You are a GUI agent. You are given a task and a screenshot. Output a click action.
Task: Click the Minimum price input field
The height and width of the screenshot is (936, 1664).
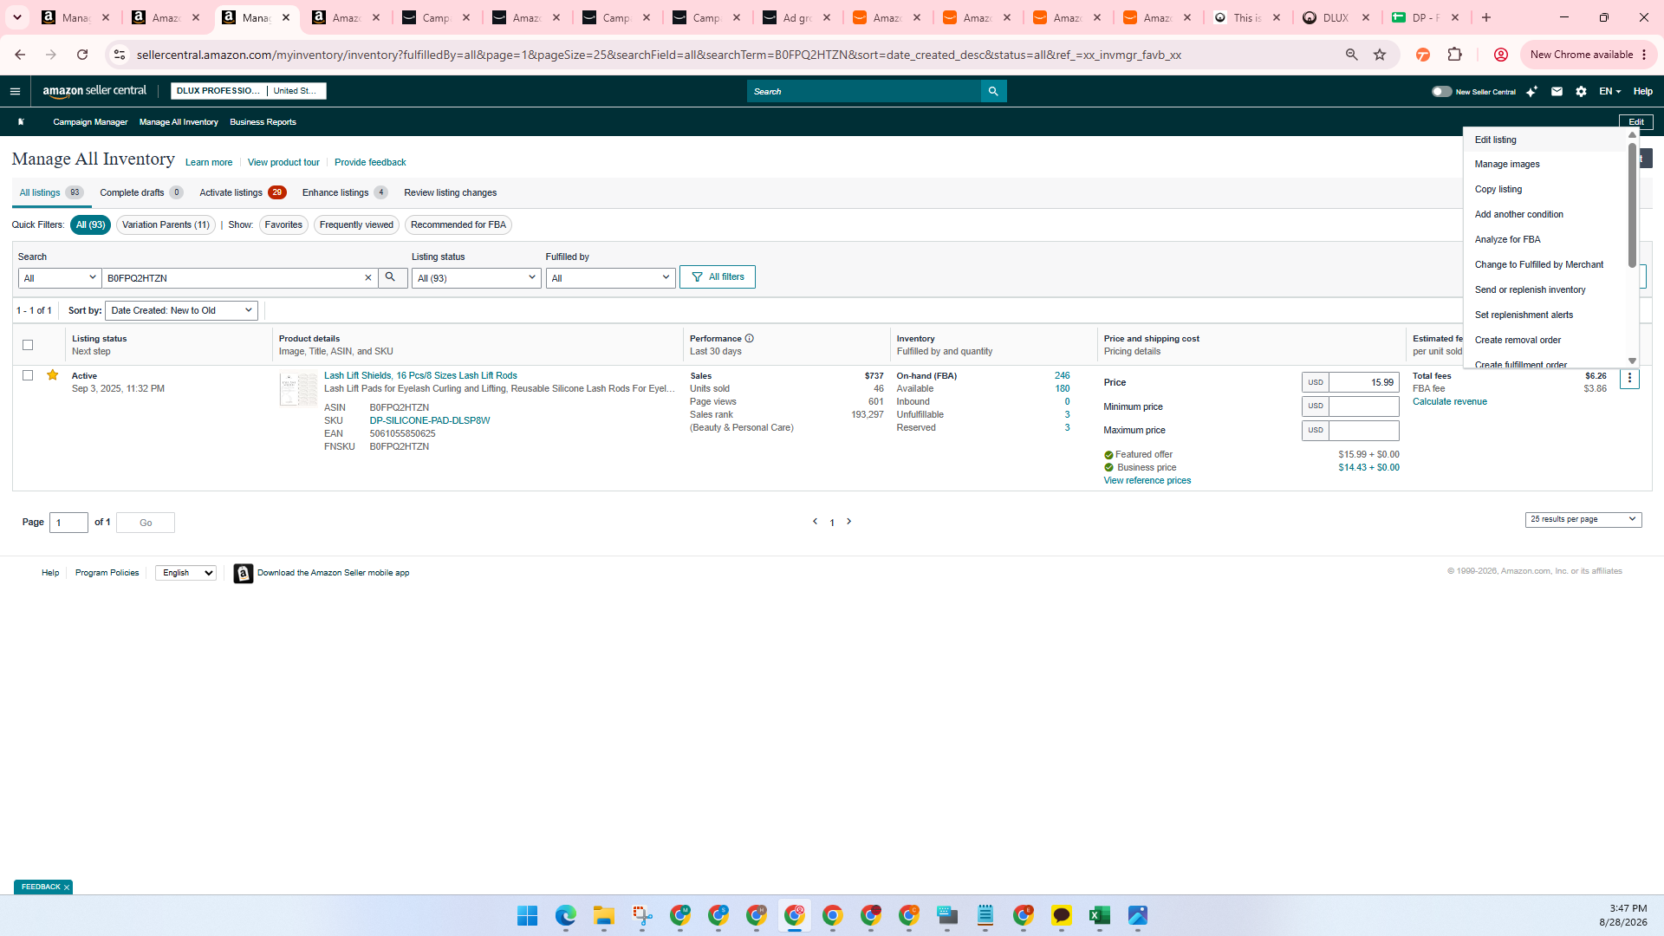point(1364,406)
